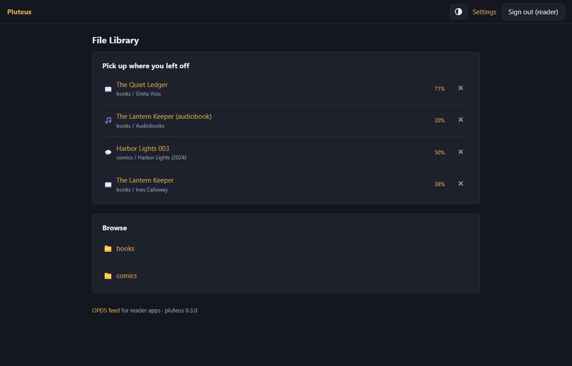This screenshot has height=366, width=572.
Task: Browse the comics folder
Action: (127, 276)
